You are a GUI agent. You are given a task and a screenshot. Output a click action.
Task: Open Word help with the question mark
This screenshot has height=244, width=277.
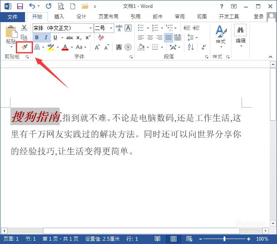222,6
